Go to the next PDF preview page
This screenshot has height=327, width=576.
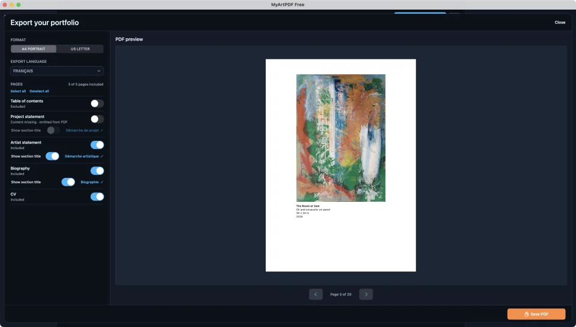[366, 294]
